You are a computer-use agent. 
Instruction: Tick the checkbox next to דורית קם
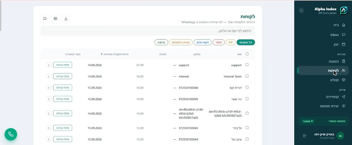247,87
